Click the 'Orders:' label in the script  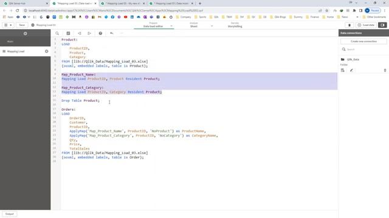click(69, 110)
